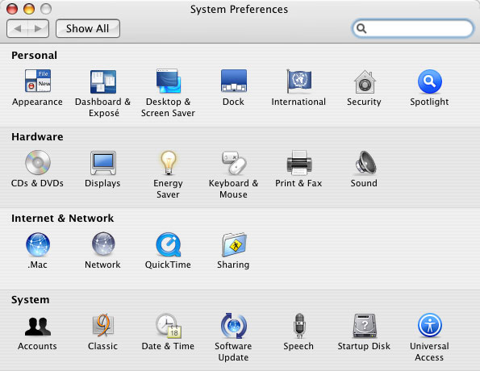Go back with the left arrow button
The width and height of the screenshot is (480, 371).
pyautogui.click(x=17, y=28)
